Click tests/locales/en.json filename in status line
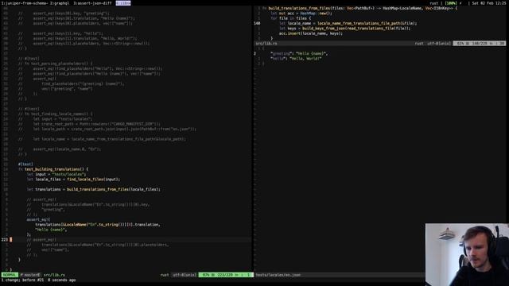 tap(278, 275)
